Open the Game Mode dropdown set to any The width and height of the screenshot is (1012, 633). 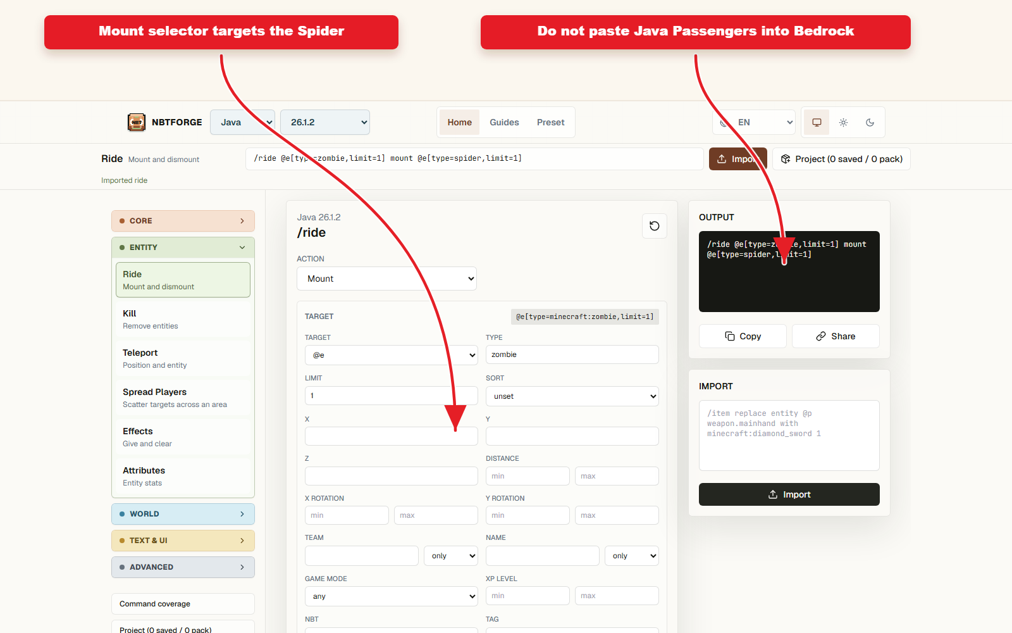pyautogui.click(x=391, y=596)
